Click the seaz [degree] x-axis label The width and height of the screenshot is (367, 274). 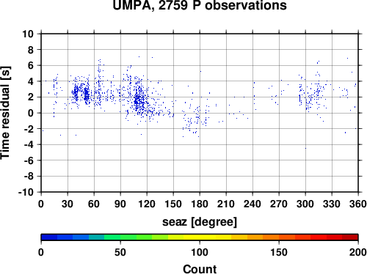click(x=200, y=222)
